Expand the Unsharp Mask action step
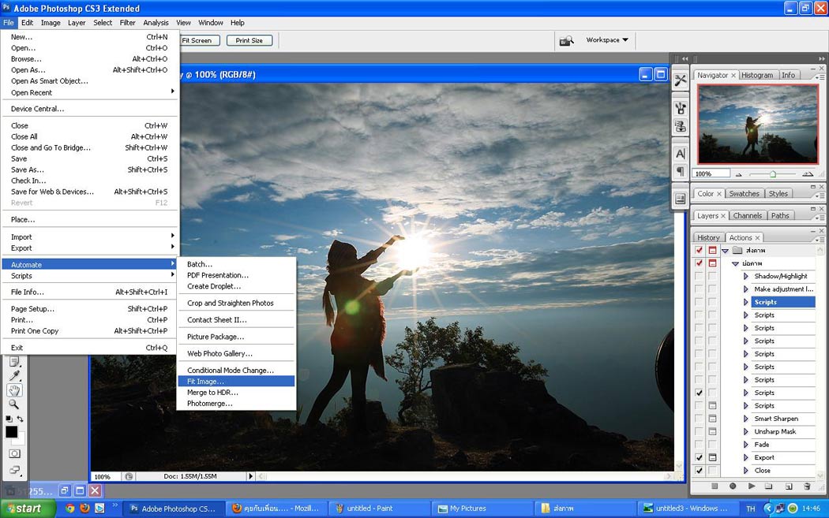 pos(745,431)
